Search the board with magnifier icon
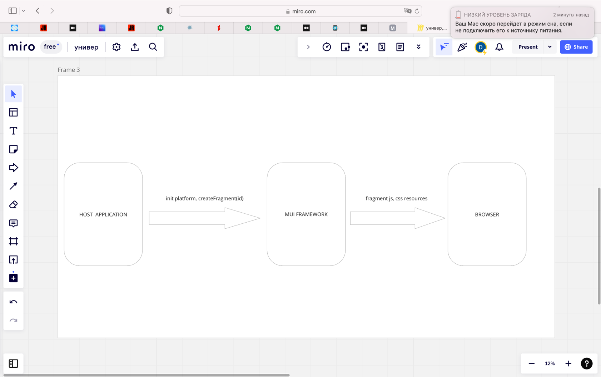Image resolution: width=601 pixels, height=377 pixels. tap(153, 47)
